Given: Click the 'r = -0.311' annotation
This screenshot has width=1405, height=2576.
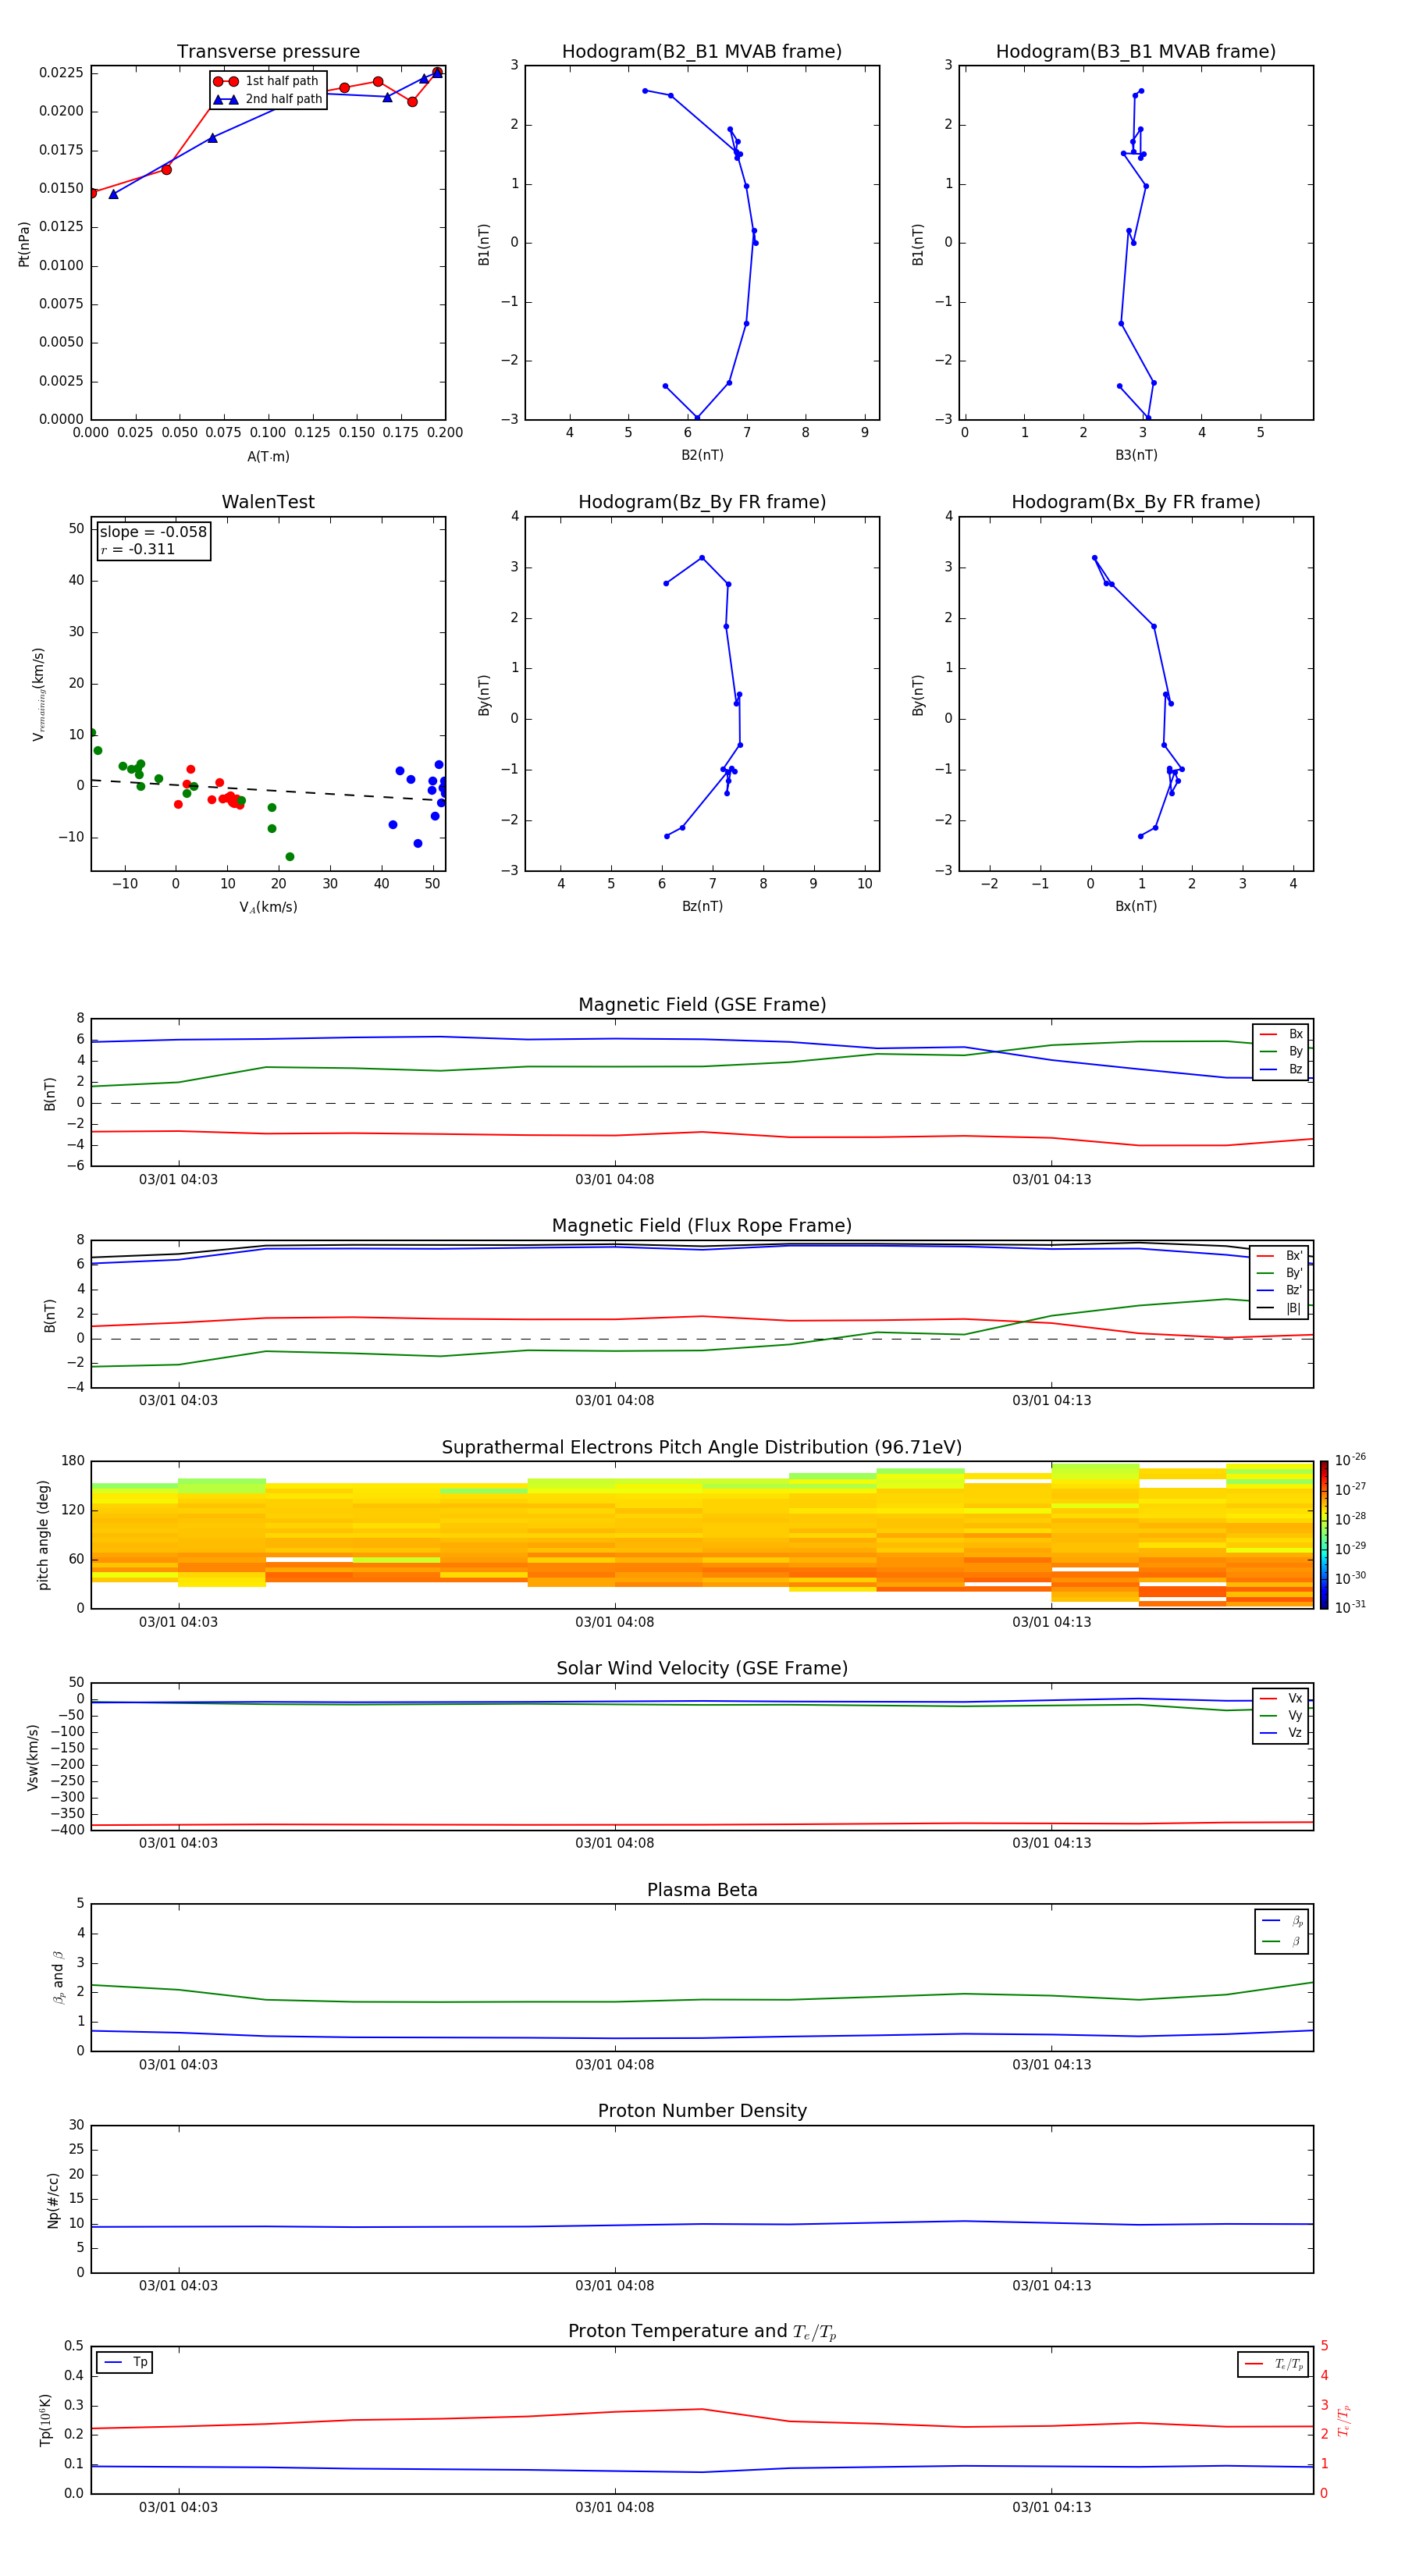Looking at the screenshot, I should (x=138, y=549).
